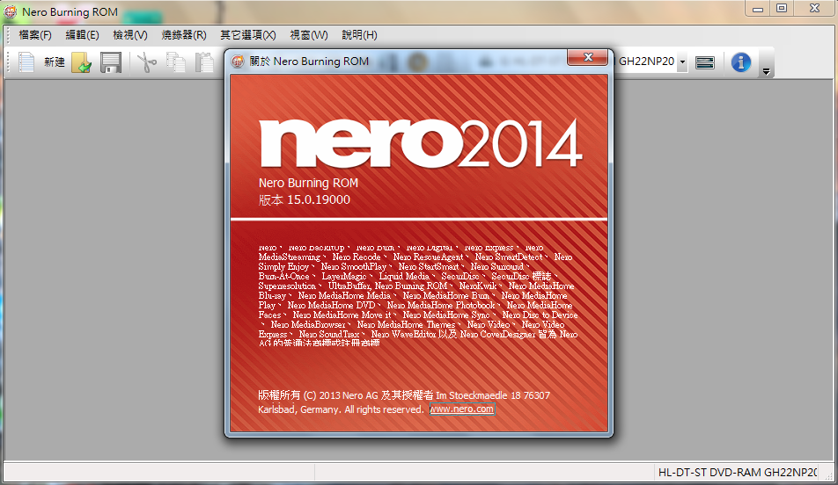Click status bar HL-DT-ST DVD-RAM text
This screenshot has width=838, height=485.
(x=737, y=472)
